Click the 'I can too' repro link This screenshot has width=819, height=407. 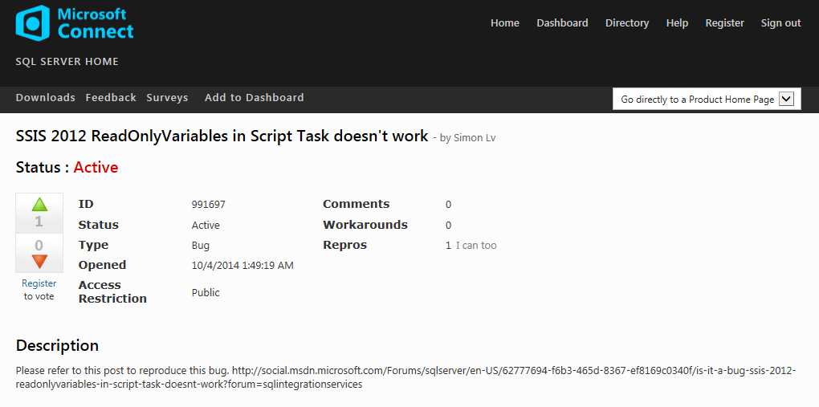(476, 246)
